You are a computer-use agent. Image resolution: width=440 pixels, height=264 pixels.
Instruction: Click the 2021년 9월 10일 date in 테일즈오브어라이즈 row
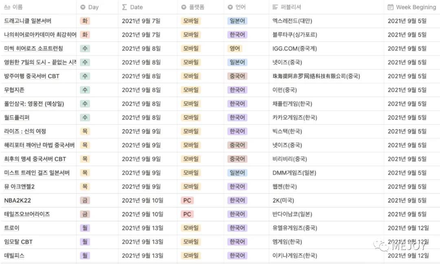pyautogui.click(x=143, y=214)
